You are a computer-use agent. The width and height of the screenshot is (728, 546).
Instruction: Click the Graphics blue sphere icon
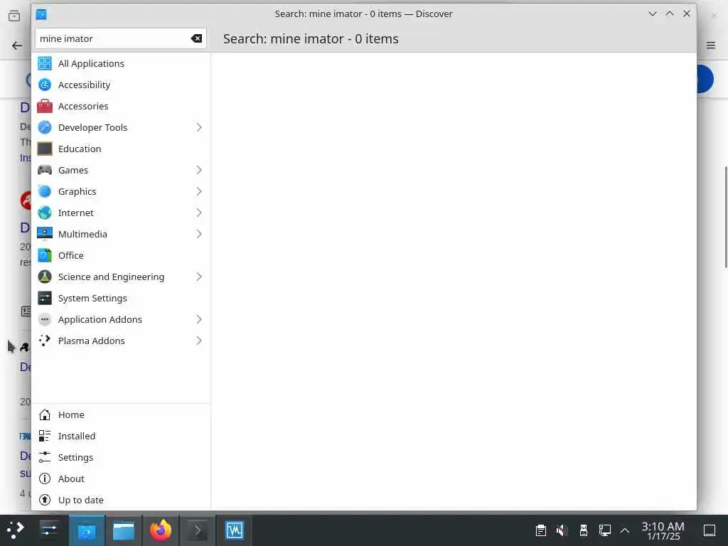coord(45,191)
